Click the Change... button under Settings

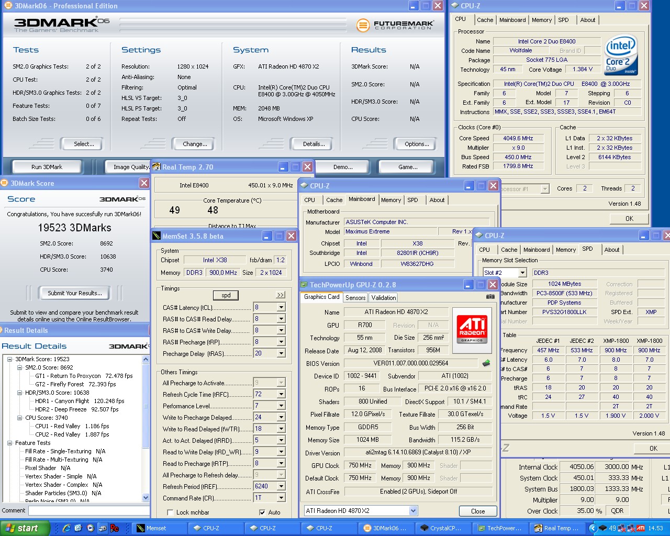[195, 144]
